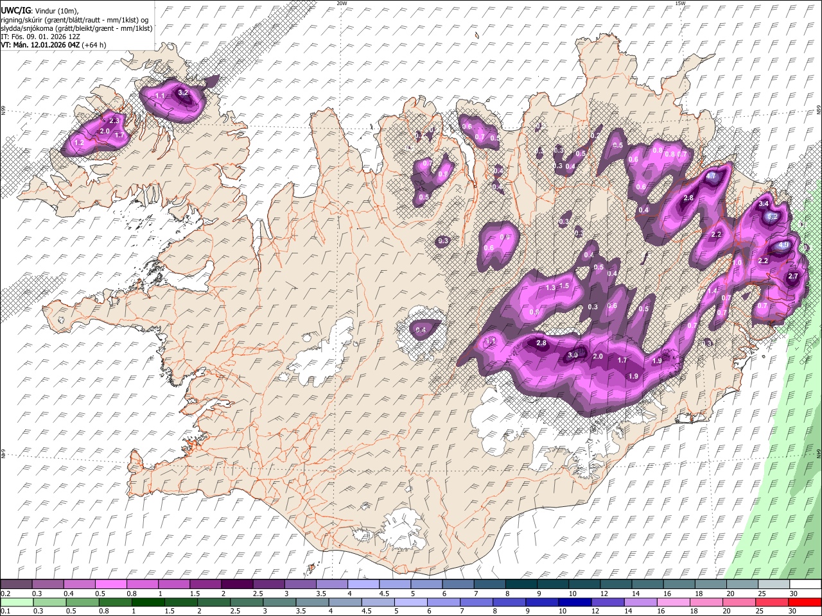The image size is (822, 616).
Task: Select the darkest purple swatch between 2 and 2.5
Action: click(x=237, y=585)
